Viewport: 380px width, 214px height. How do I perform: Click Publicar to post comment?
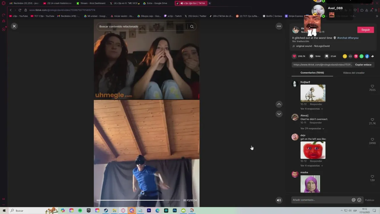[x=370, y=200]
